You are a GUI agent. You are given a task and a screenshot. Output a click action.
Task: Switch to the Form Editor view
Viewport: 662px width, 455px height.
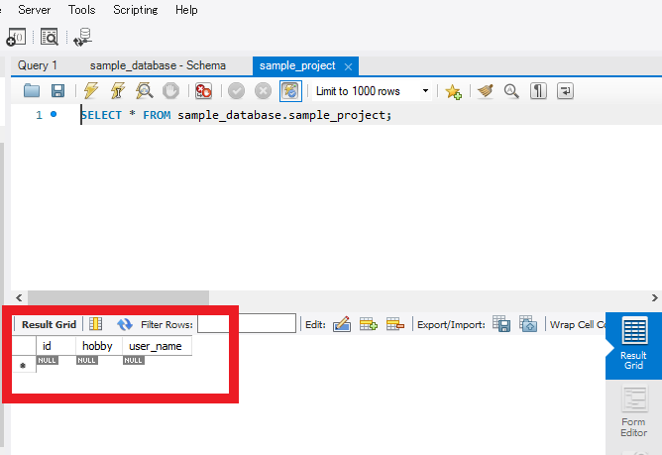tap(633, 412)
